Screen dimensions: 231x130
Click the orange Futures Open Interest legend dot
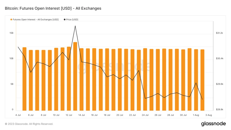point(11,20)
